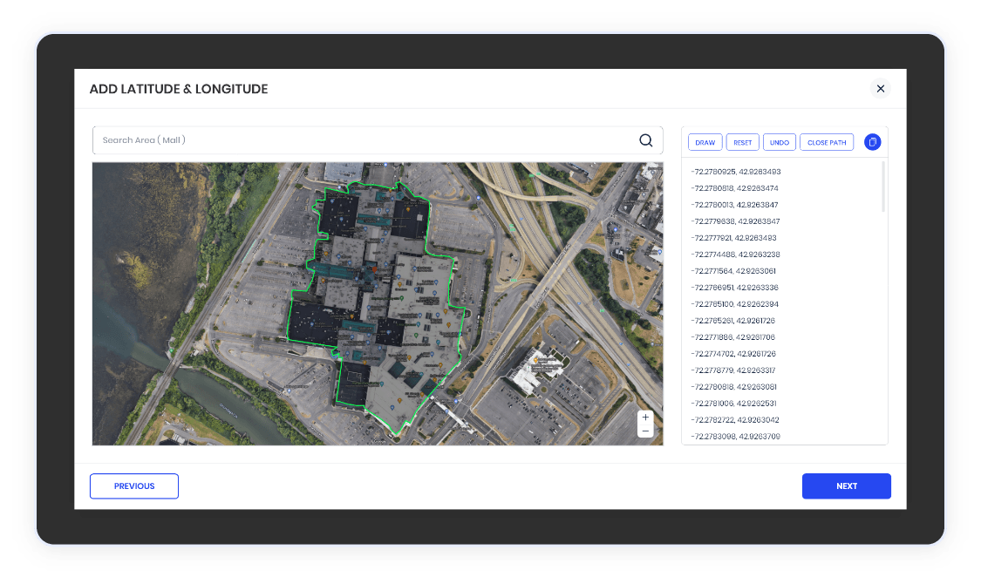Click the copy coordinates icon
This screenshot has height=584, width=981.
(872, 142)
